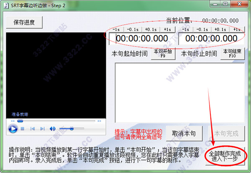The image size is (251, 173).
Task: Fast forward using double-right arrows by seek bar
Action: 100,121
